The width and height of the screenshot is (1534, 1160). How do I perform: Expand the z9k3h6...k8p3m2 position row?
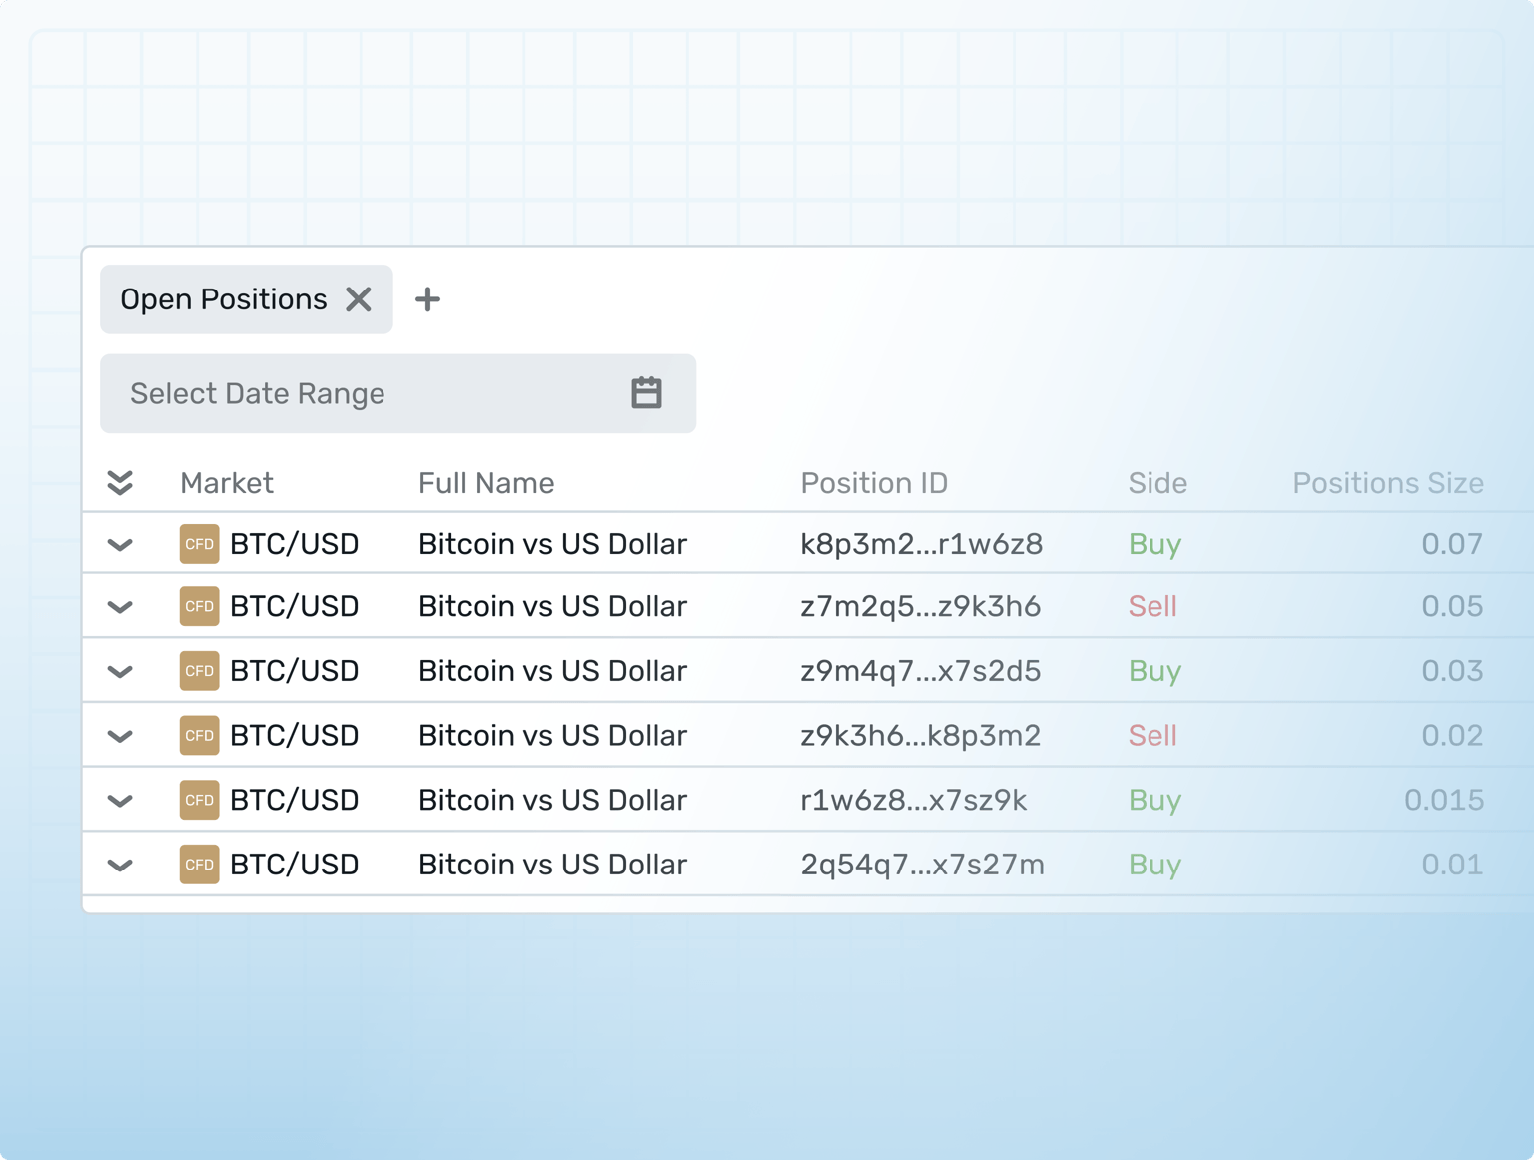(x=120, y=737)
